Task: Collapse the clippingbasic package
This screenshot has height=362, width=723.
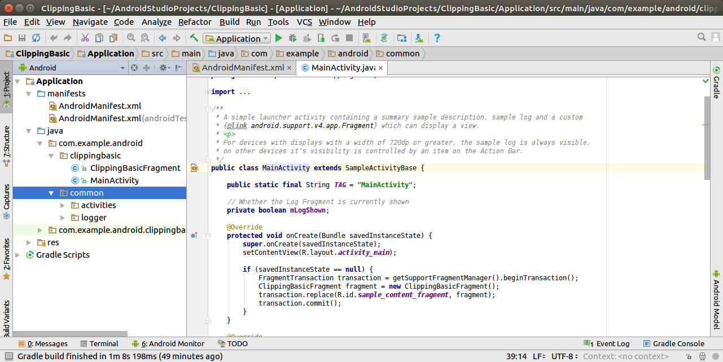Action: point(52,156)
